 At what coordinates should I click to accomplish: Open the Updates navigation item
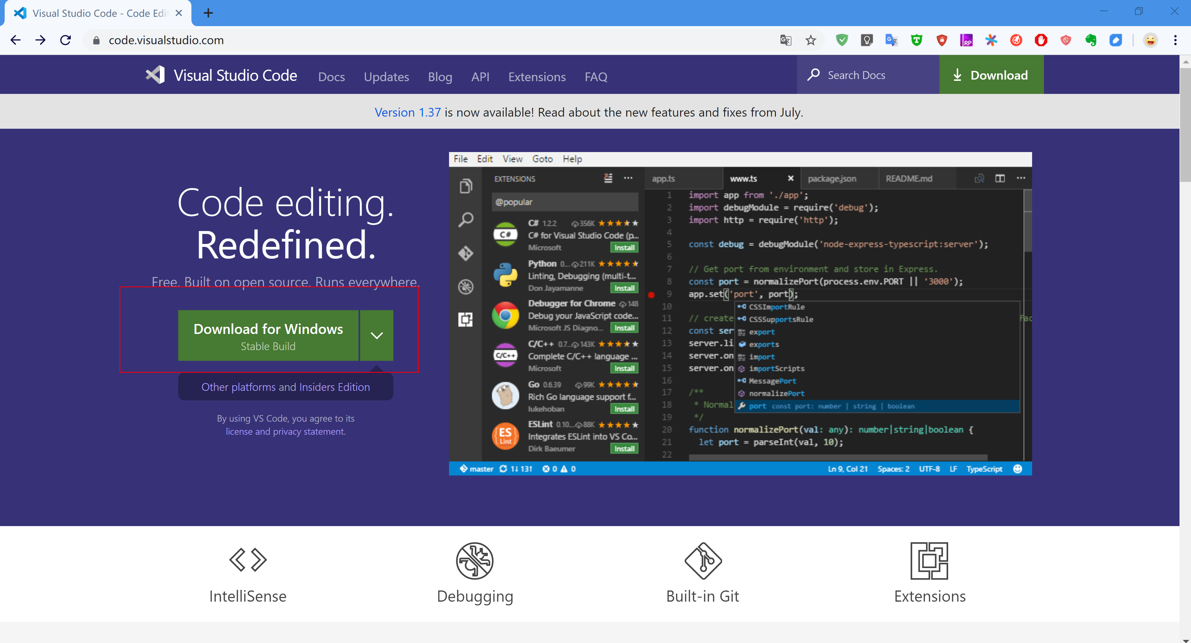click(x=387, y=77)
